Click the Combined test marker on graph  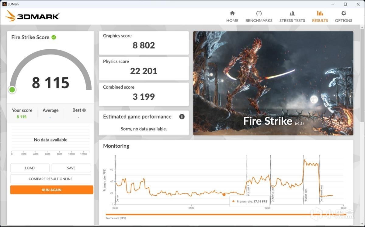[322, 194]
